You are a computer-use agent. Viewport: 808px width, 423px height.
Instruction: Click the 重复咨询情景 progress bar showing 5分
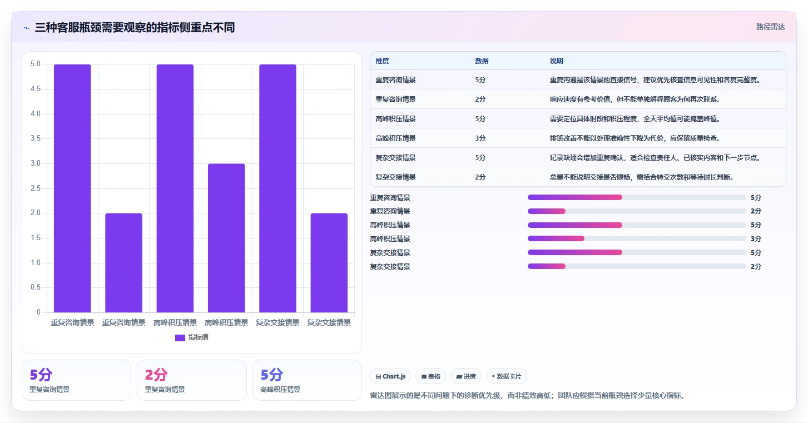tap(636, 197)
